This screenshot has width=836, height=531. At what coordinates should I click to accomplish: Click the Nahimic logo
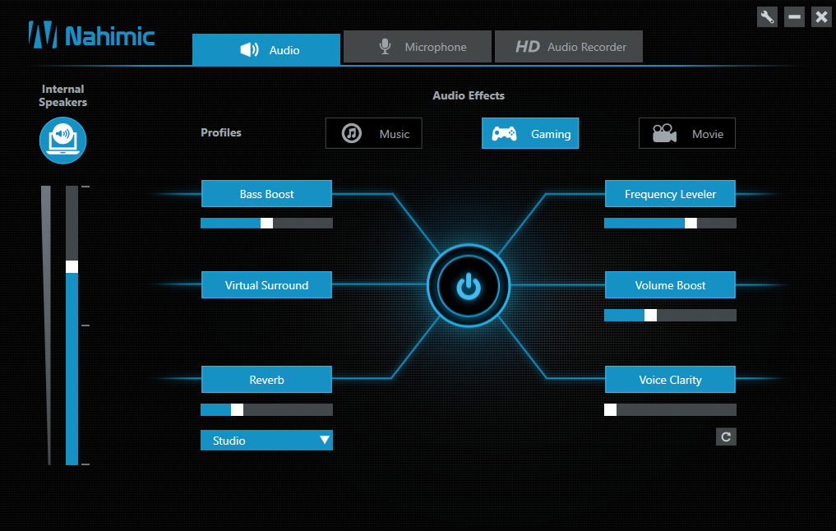pyautogui.click(x=91, y=35)
